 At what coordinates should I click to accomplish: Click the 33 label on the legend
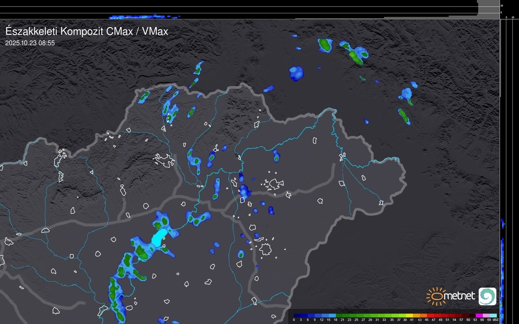[384, 320]
